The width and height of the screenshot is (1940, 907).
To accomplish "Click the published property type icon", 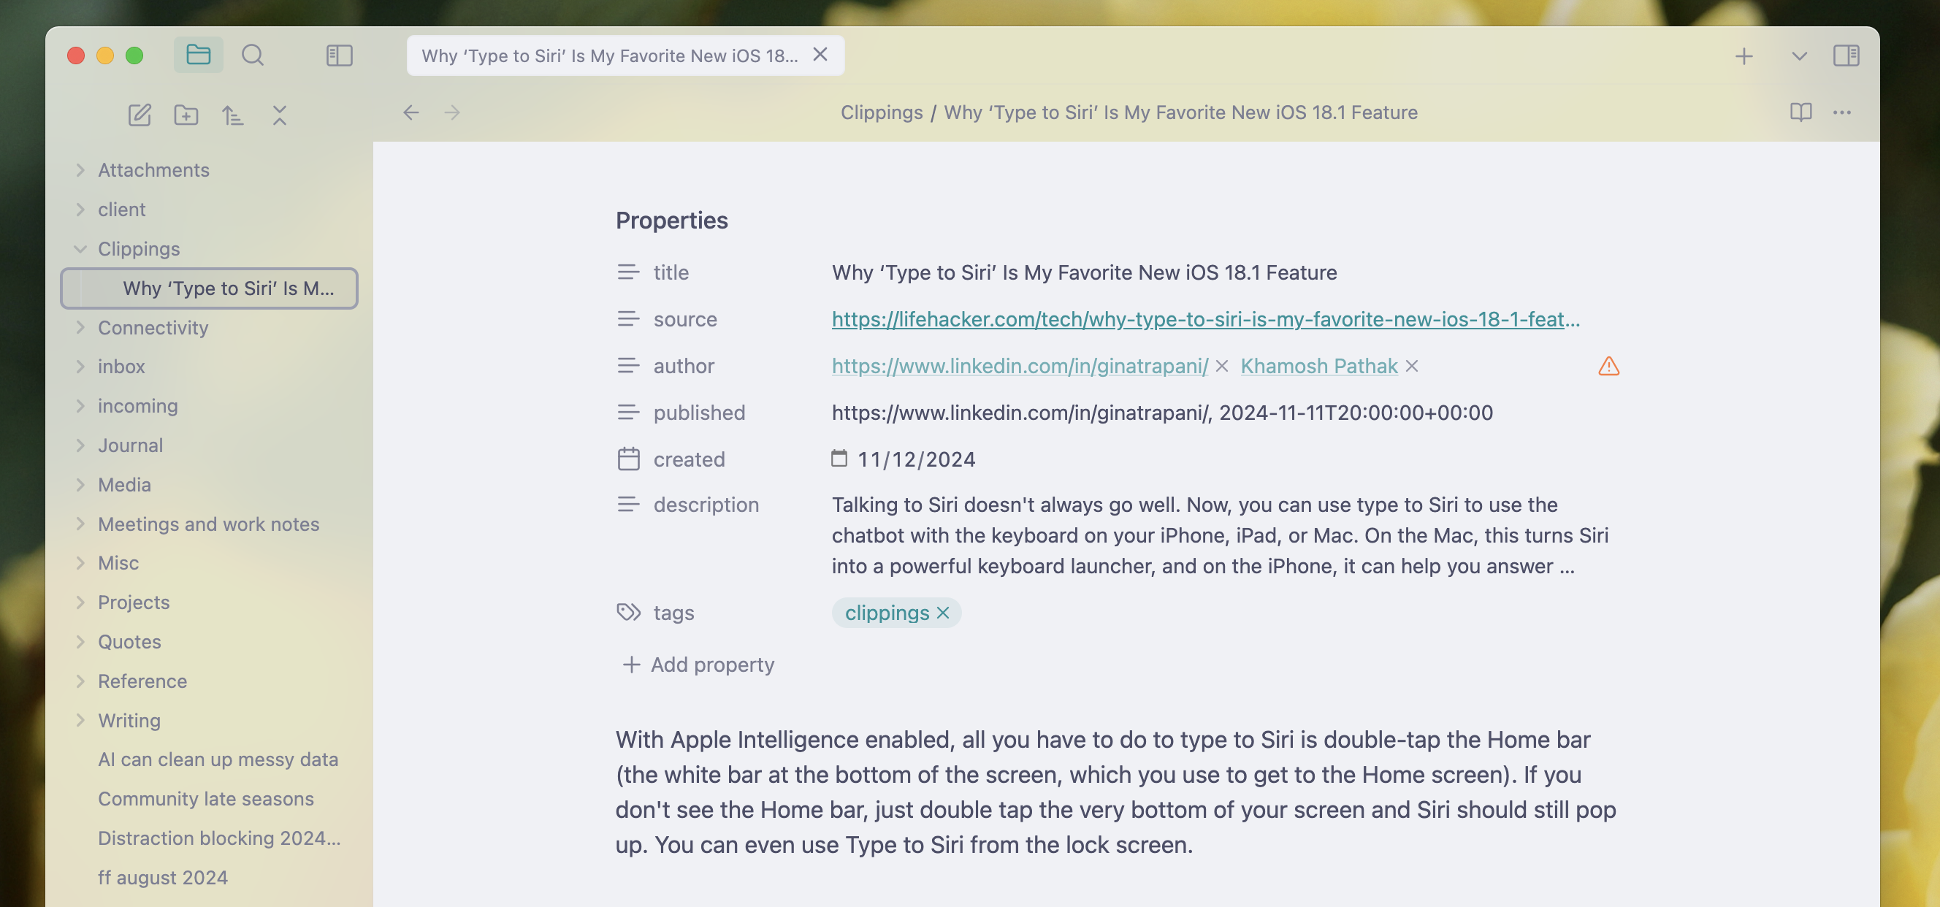I will coord(628,412).
